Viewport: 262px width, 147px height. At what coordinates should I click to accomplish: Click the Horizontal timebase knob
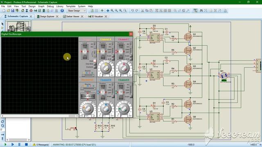click(x=88, y=109)
